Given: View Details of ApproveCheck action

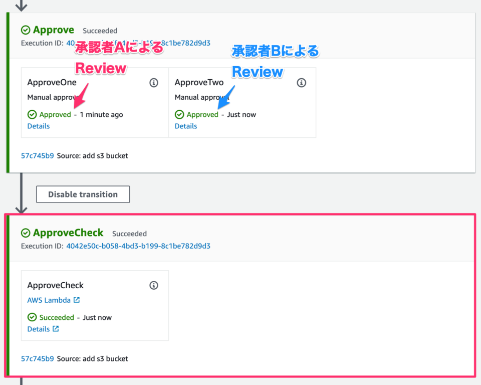Looking at the screenshot, I should [x=38, y=329].
